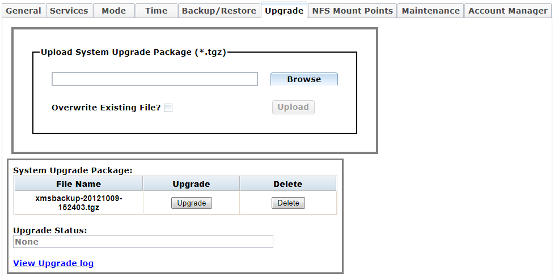Select the Account Manager tab

[x=508, y=11]
